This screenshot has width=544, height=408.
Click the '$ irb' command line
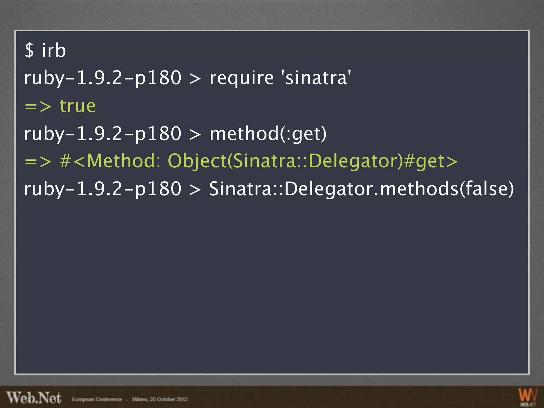(45, 50)
